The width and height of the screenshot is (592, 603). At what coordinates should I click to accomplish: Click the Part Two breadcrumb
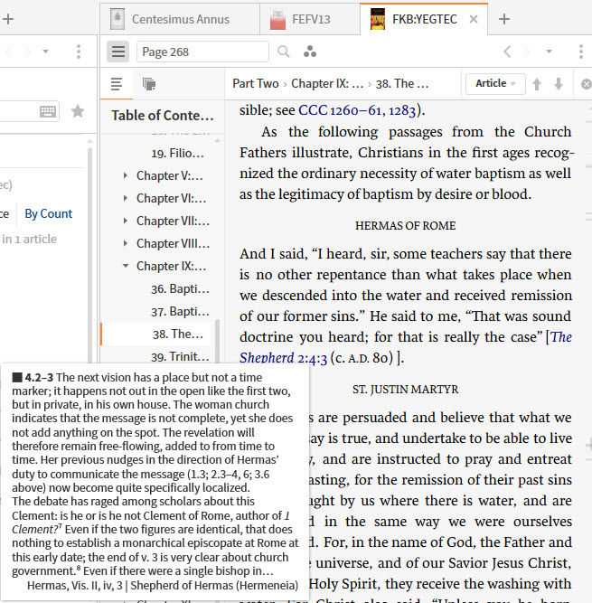pyautogui.click(x=256, y=83)
